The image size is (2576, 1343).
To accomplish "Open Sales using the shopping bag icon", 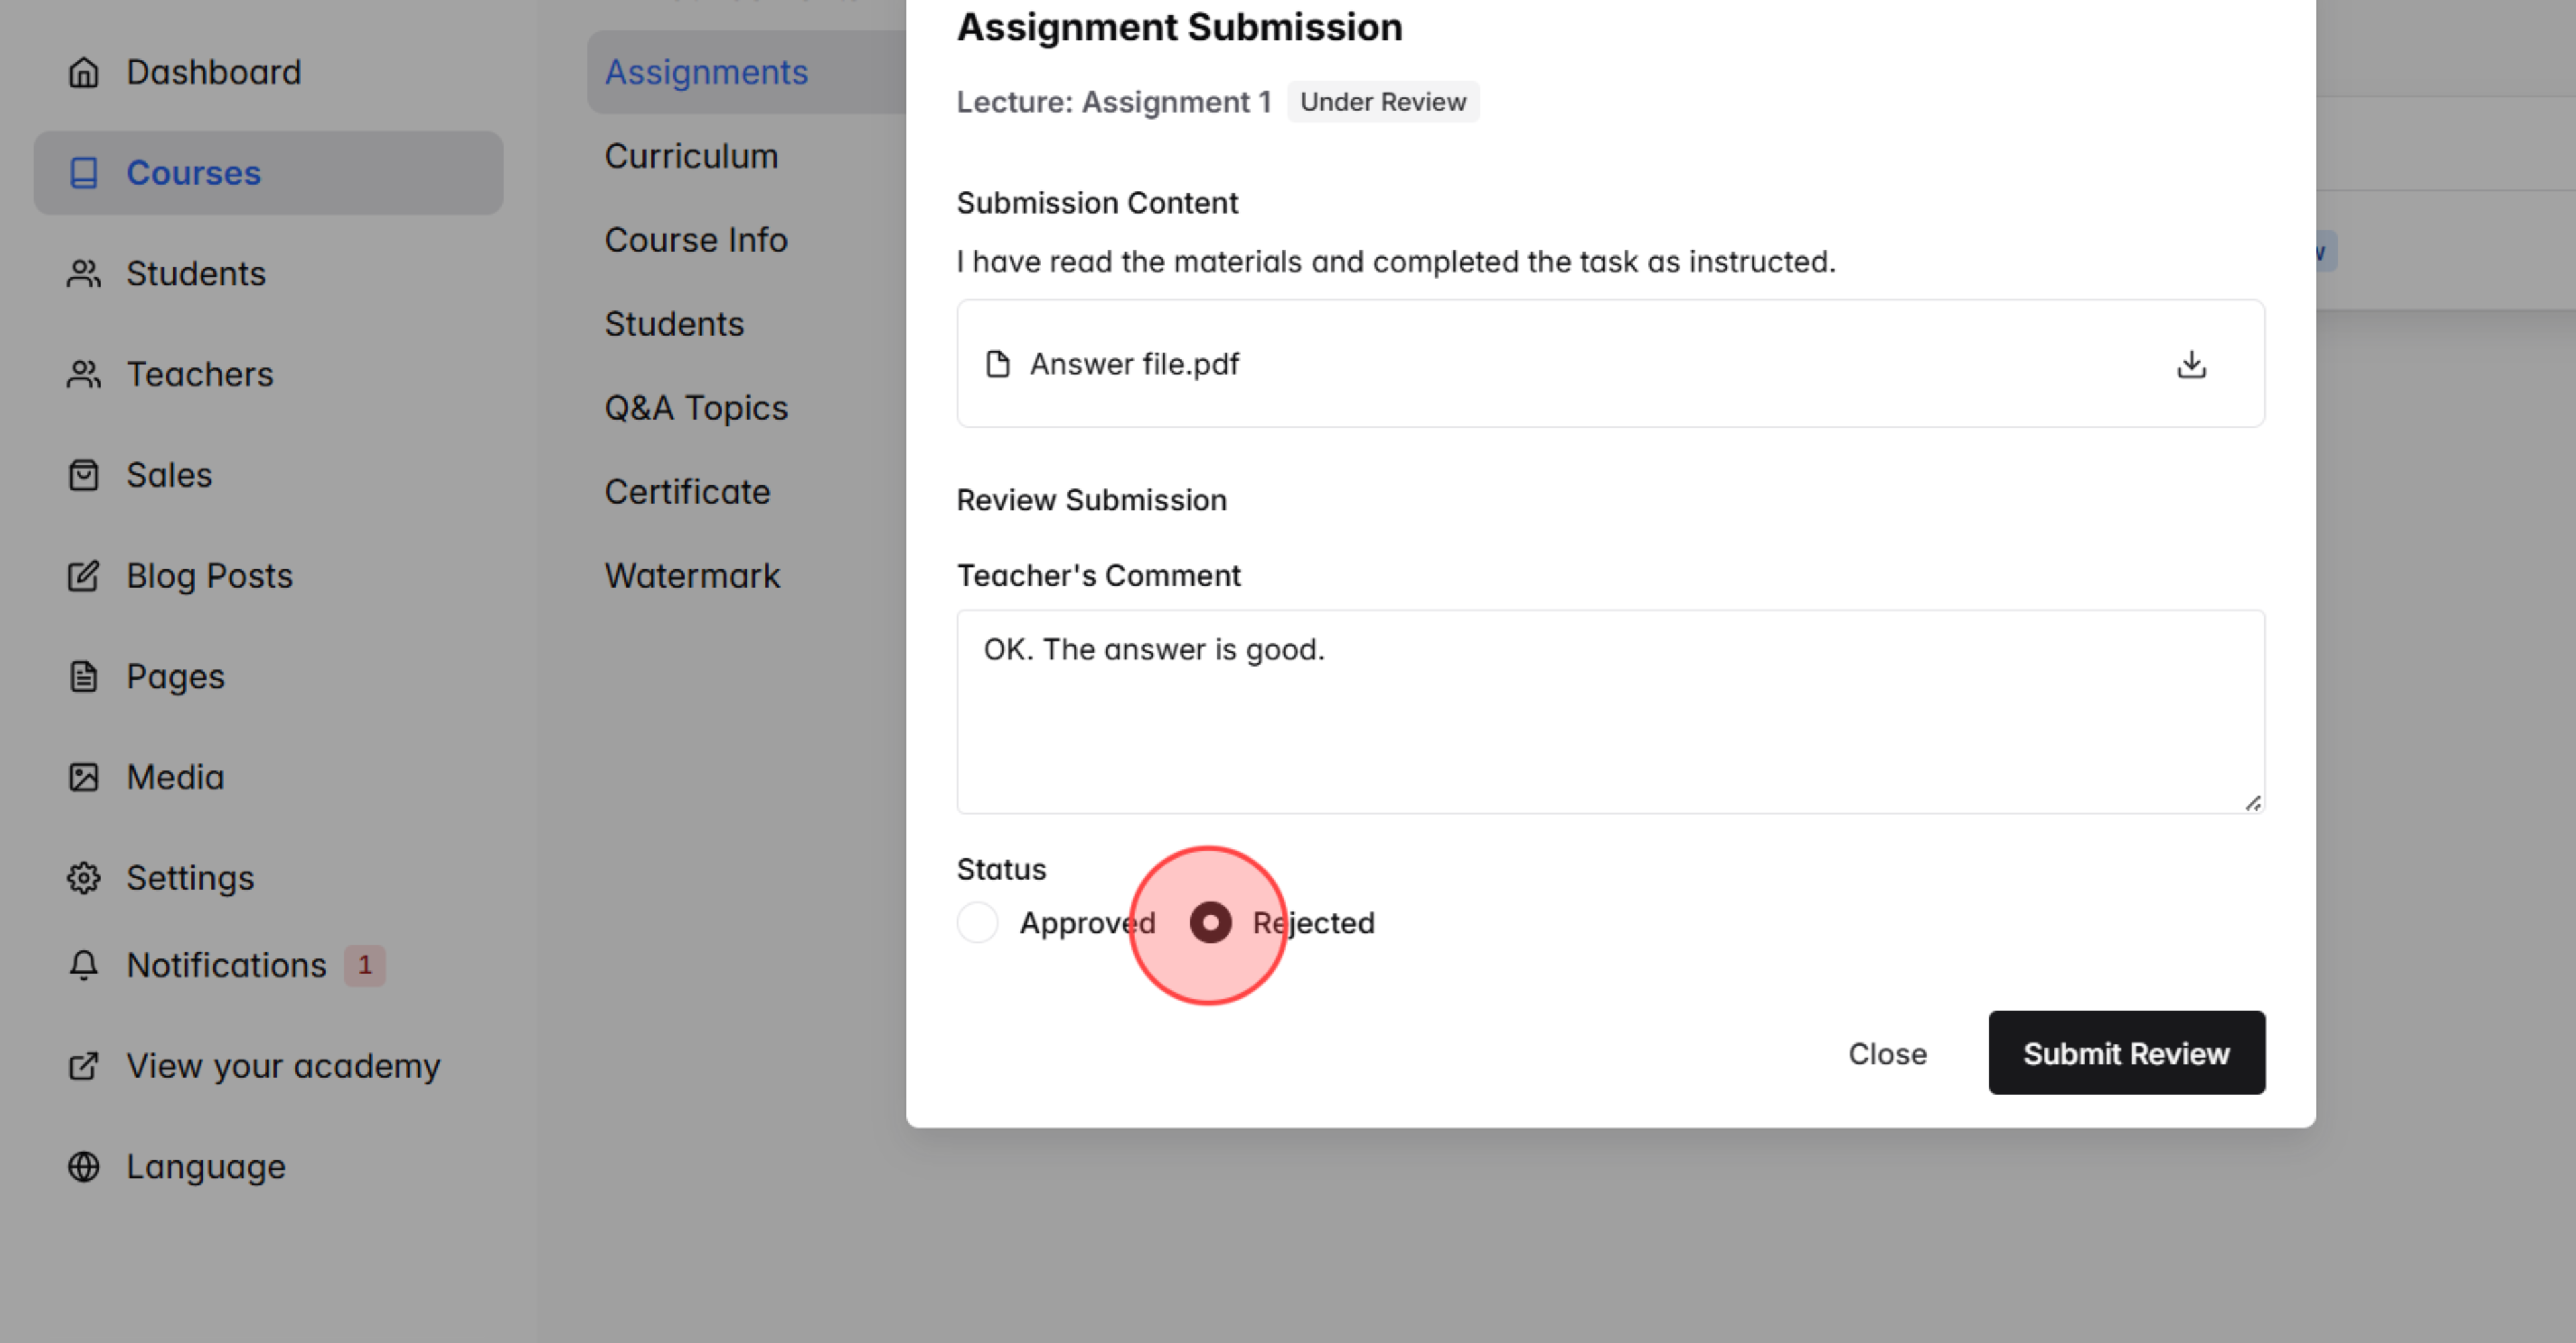I will (x=84, y=475).
